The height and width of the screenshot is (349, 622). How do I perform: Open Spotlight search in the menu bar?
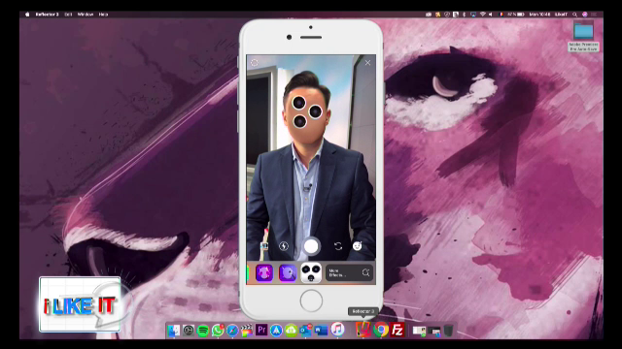coord(574,15)
